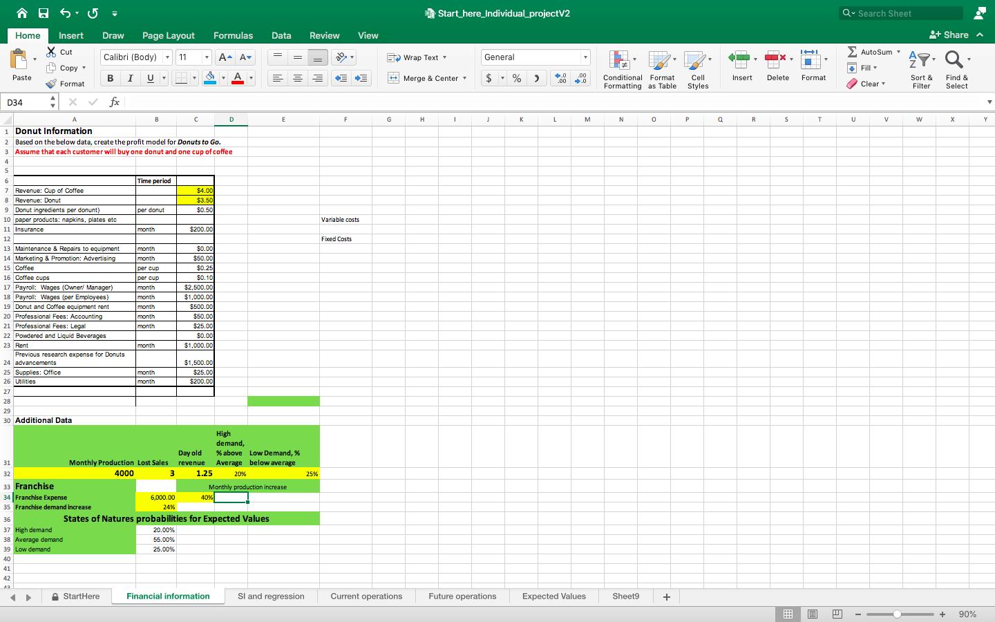Screen dimensions: 995x622
Task: Click the Home icon in title bar
Action: pos(23,13)
